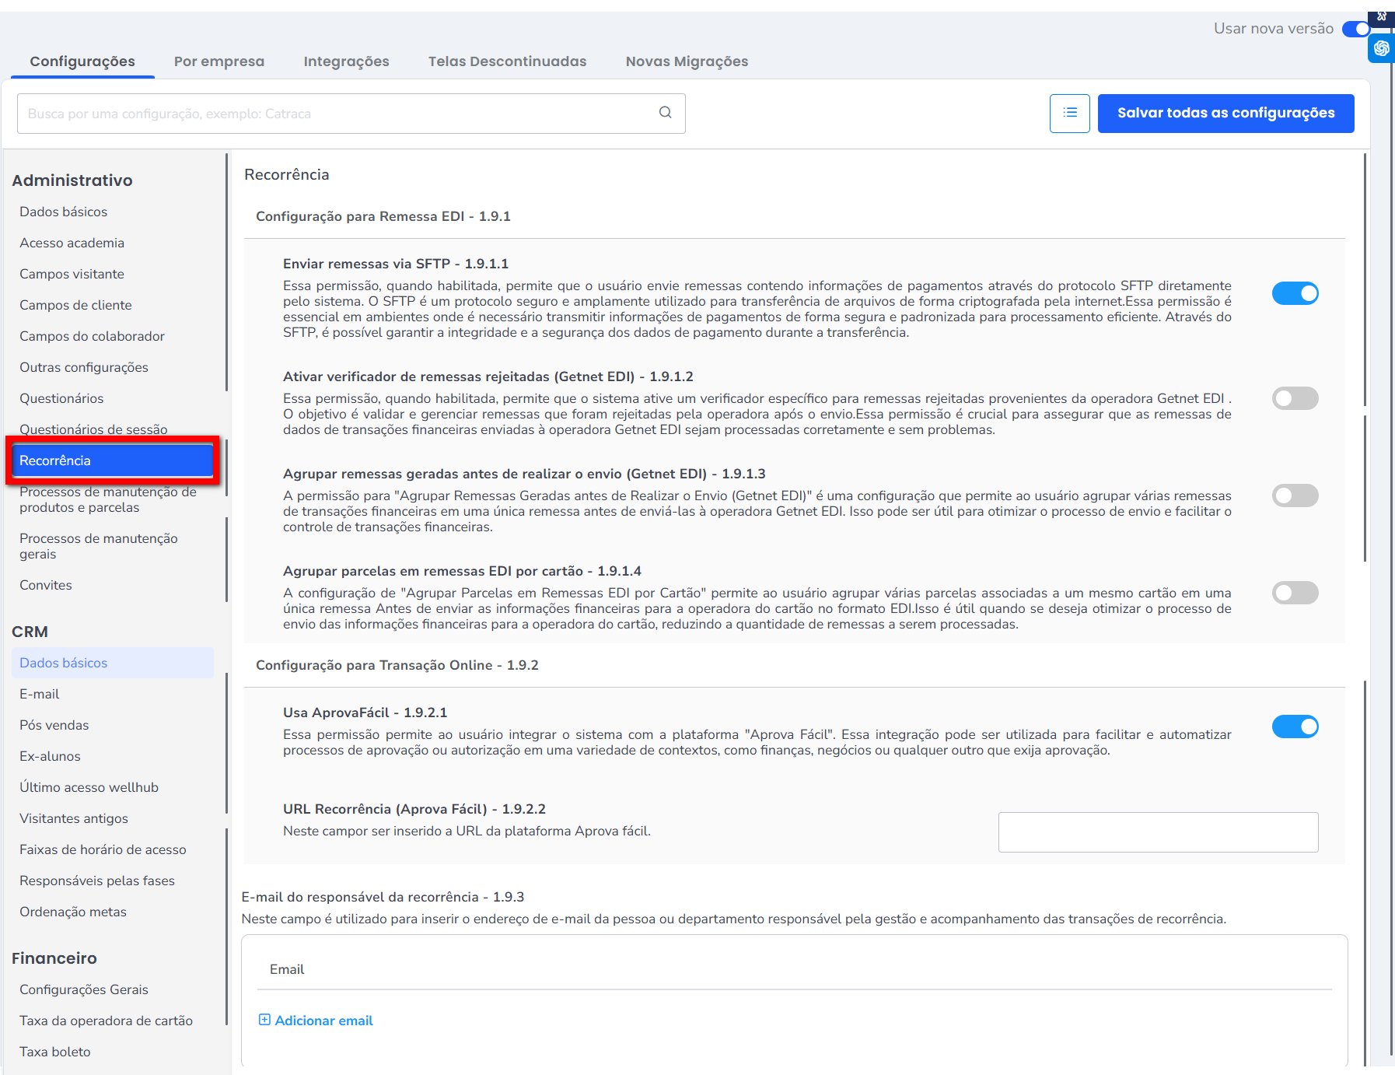Enable Agrupar remessas geradas antes do envio
1395x1075 pixels.
(1295, 495)
